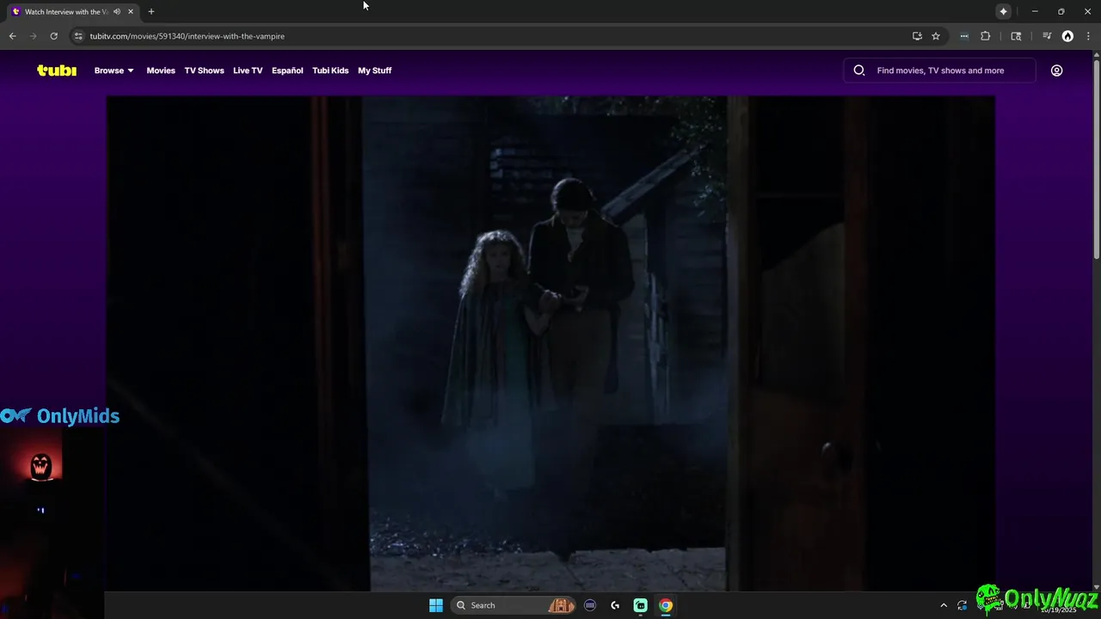This screenshot has height=619, width=1101.
Task: Open My Stuff
Action: [375, 70]
